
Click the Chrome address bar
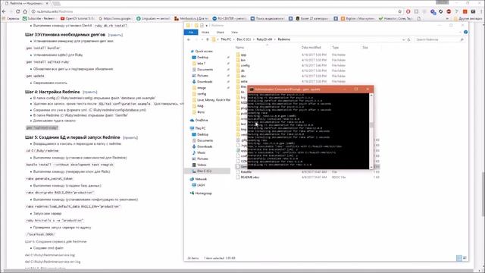click(x=214, y=11)
